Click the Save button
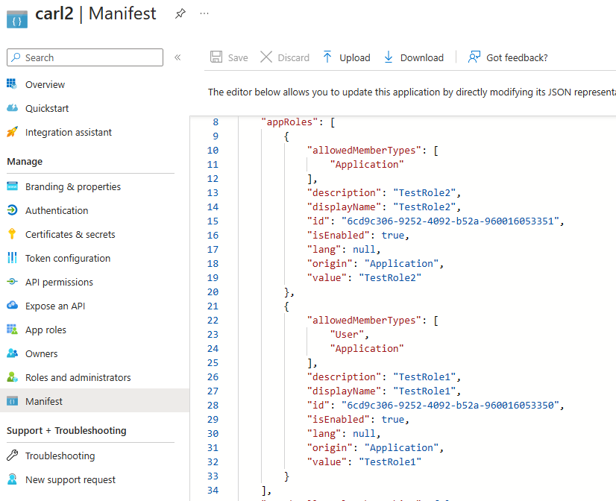The width and height of the screenshot is (616, 501). pyautogui.click(x=229, y=57)
